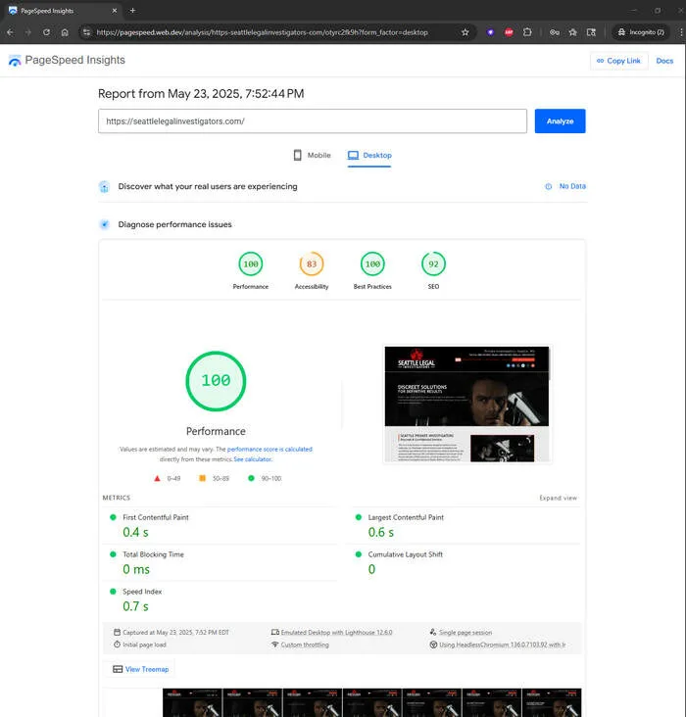
Task: Click the first filmstrip thumbnail
Action: [192, 702]
